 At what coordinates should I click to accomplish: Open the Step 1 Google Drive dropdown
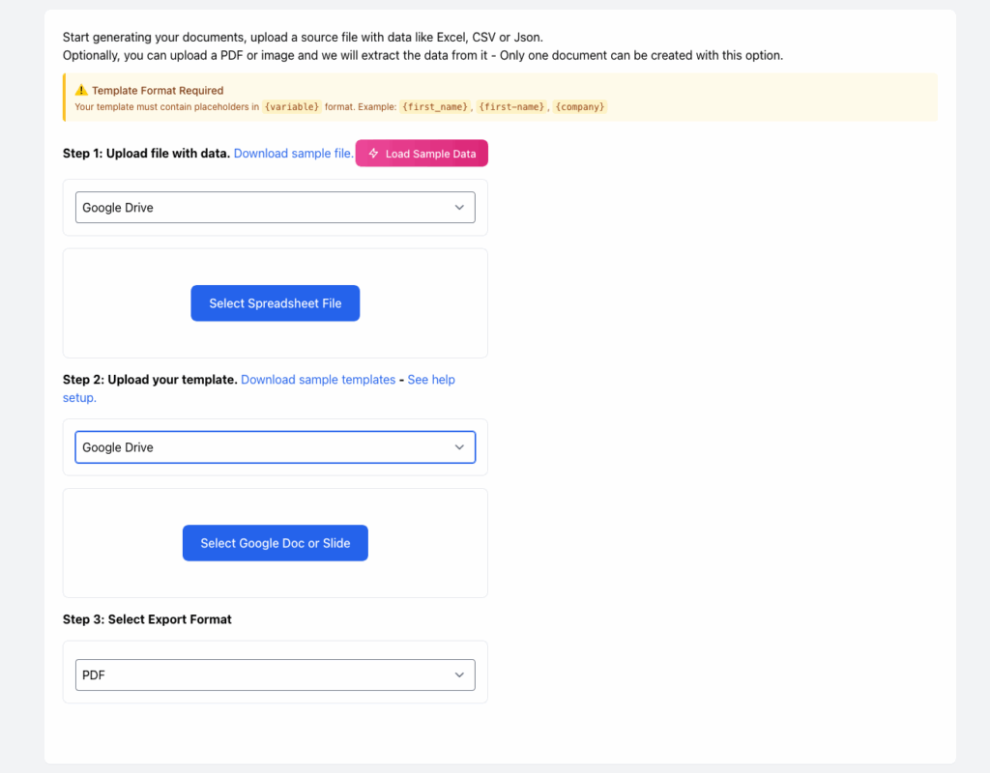pyautogui.click(x=275, y=207)
